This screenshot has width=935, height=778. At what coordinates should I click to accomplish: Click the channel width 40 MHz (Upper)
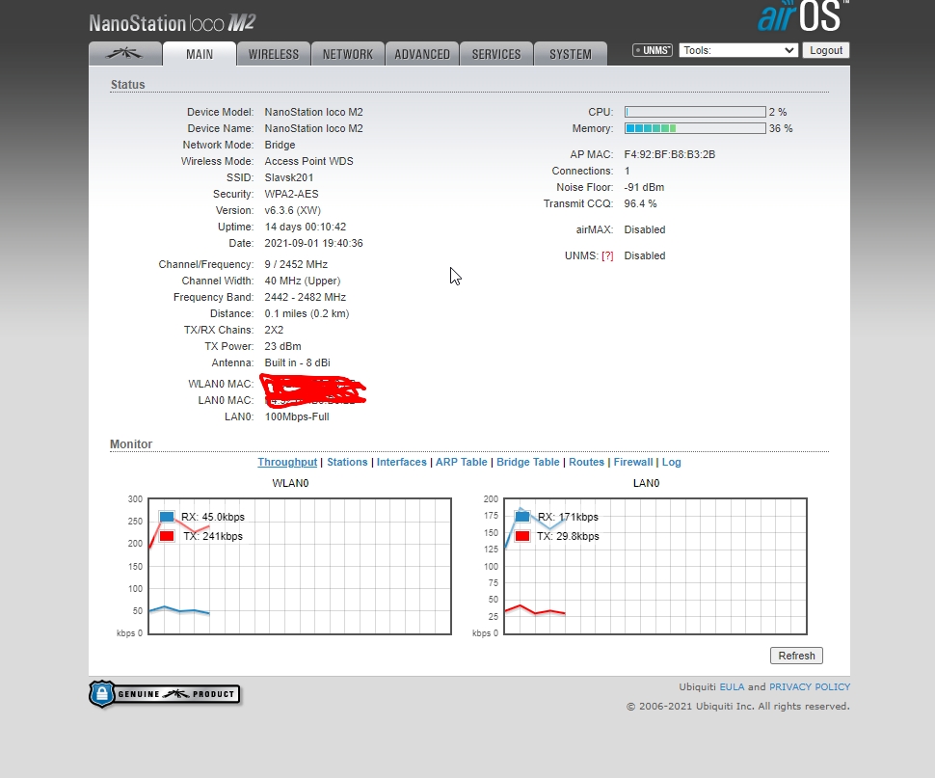[x=303, y=281]
